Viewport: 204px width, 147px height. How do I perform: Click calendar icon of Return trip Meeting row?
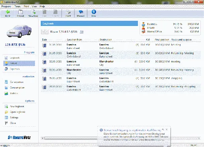click(45, 54)
